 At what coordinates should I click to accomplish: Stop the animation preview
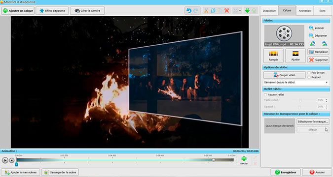(x=12, y=160)
